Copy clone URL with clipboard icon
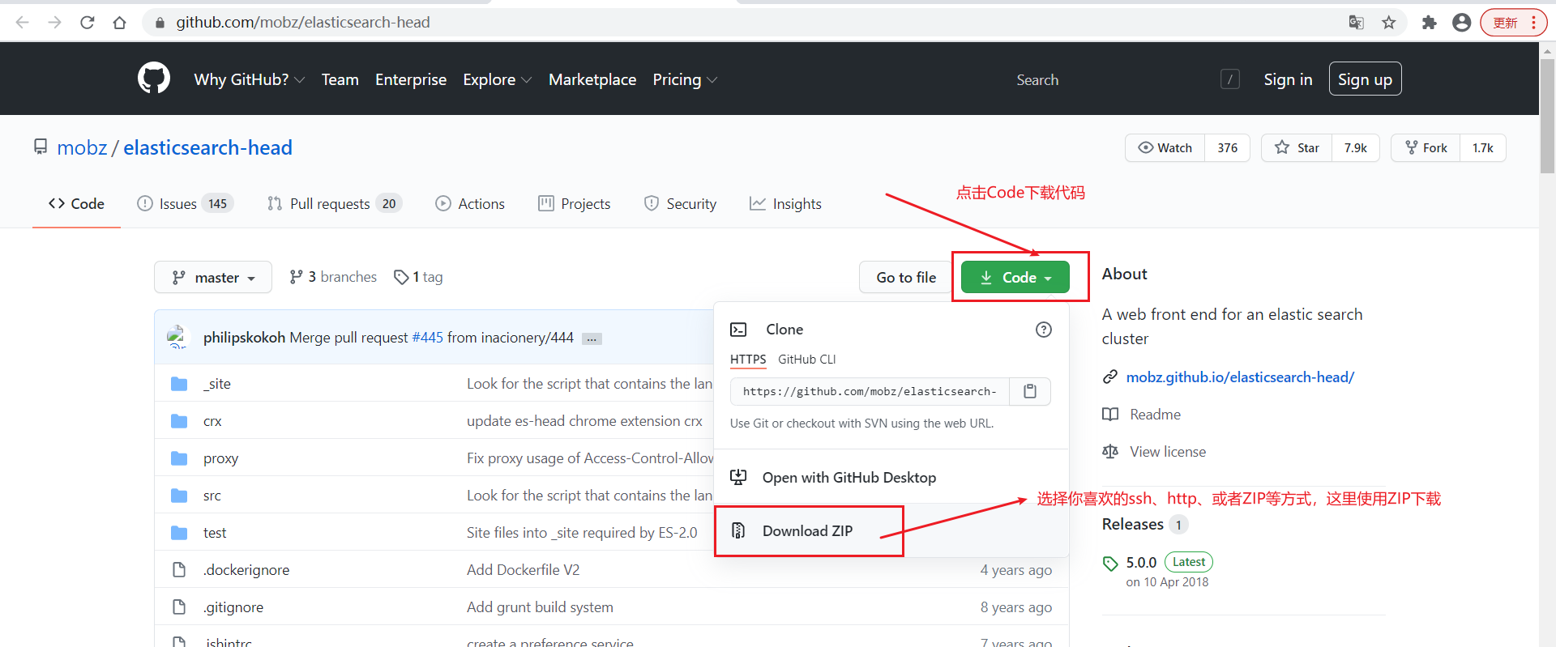Screen dimensions: 1556x647 coord(1030,391)
